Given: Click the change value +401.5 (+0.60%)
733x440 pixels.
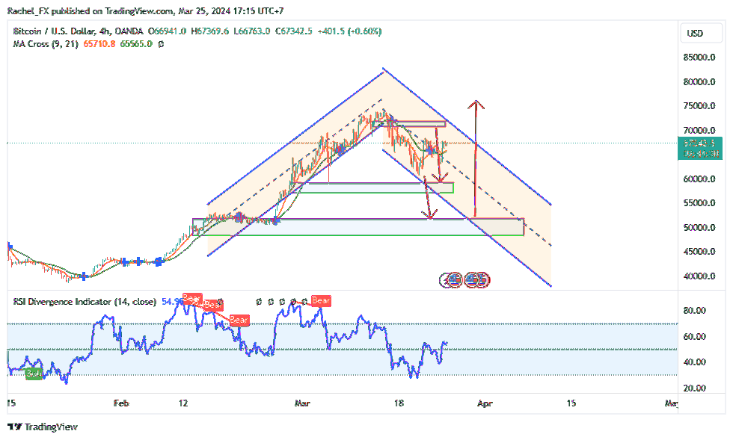Looking at the screenshot, I should (x=349, y=31).
